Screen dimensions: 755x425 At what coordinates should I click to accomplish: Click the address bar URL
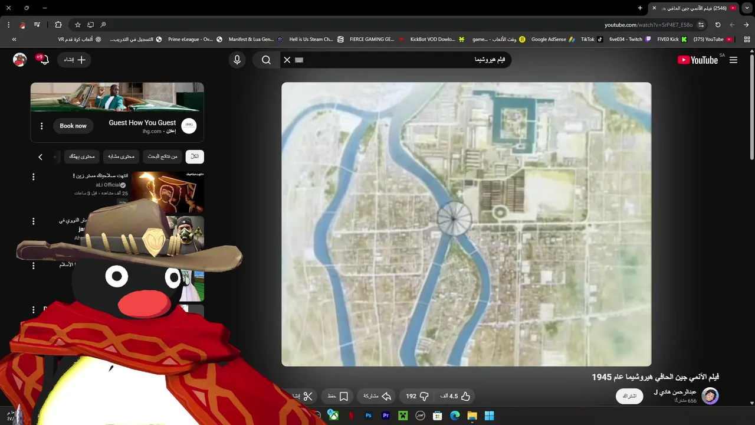(648, 25)
